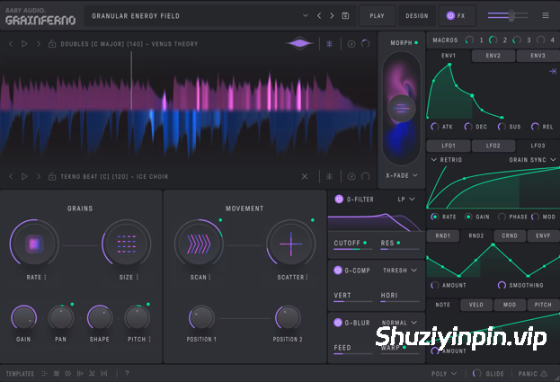Screen dimensions: 560x382
Task: Play the Tekno Beat sample preview
Action: click(24, 176)
